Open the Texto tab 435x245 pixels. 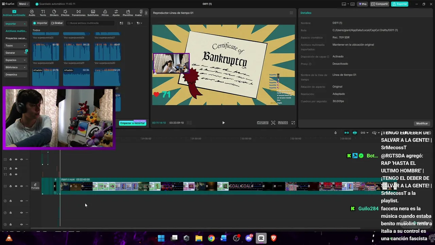[43, 13]
